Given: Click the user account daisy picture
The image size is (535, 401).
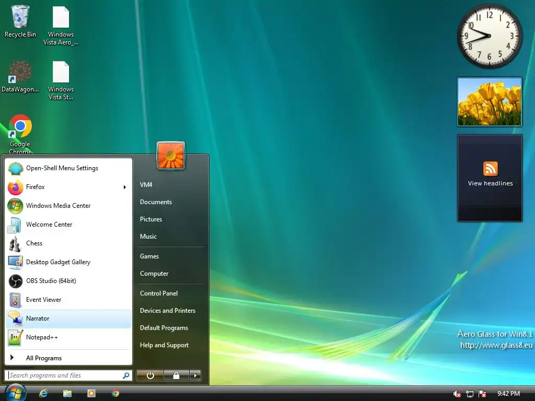Looking at the screenshot, I should pyautogui.click(x=171, y=156).
